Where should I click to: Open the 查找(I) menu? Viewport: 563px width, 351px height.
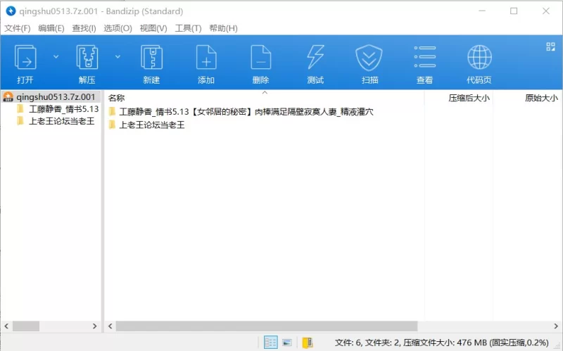[84, 28]
